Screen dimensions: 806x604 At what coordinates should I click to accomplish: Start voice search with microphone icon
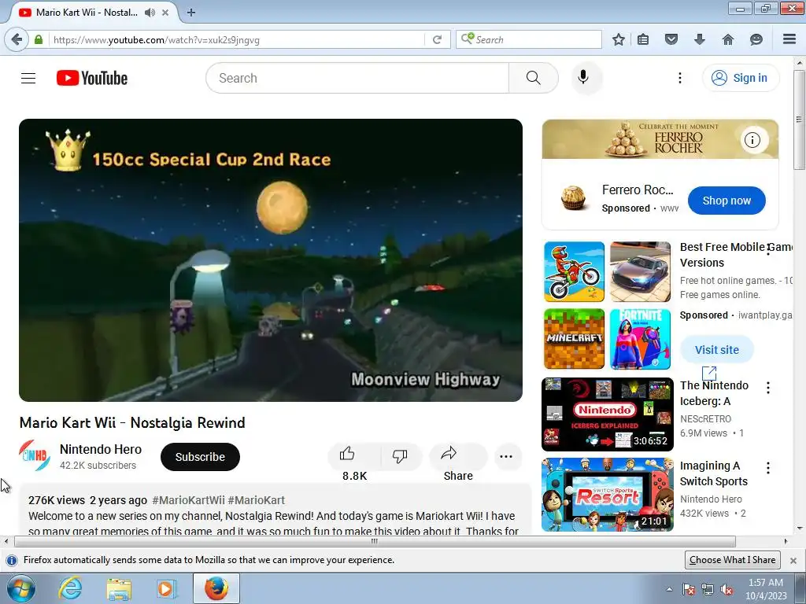(583, 78)
